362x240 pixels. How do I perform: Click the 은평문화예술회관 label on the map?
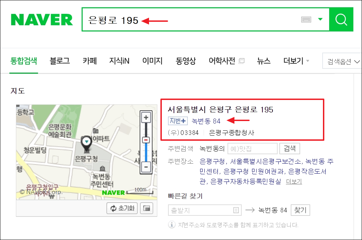(60, 130)
